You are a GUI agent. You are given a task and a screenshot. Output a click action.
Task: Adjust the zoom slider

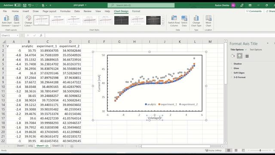pos(260,150)
